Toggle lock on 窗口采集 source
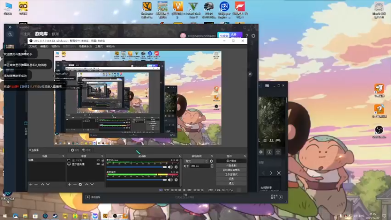Viewport: 391px width, 220px height. click(103, 160)
